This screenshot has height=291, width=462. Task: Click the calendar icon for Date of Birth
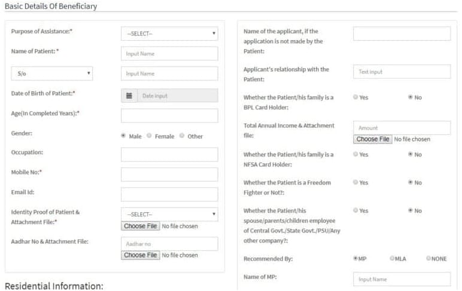pyautogui.click(x=129, y=96)
